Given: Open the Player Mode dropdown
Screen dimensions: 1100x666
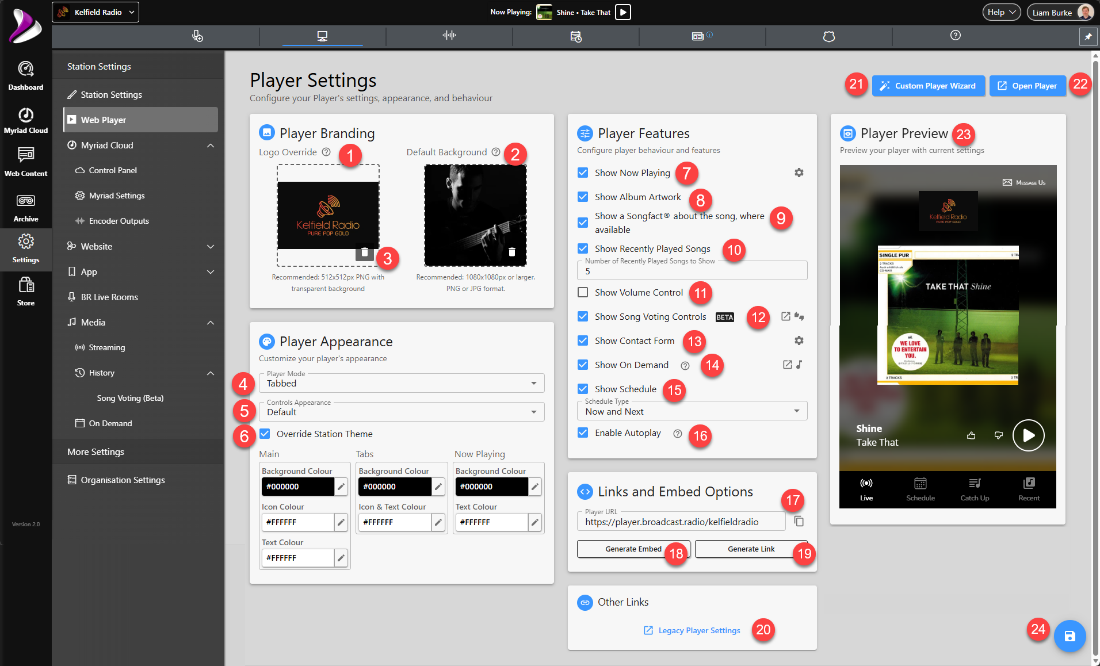Looking at the screenshot, I should 402,383.
